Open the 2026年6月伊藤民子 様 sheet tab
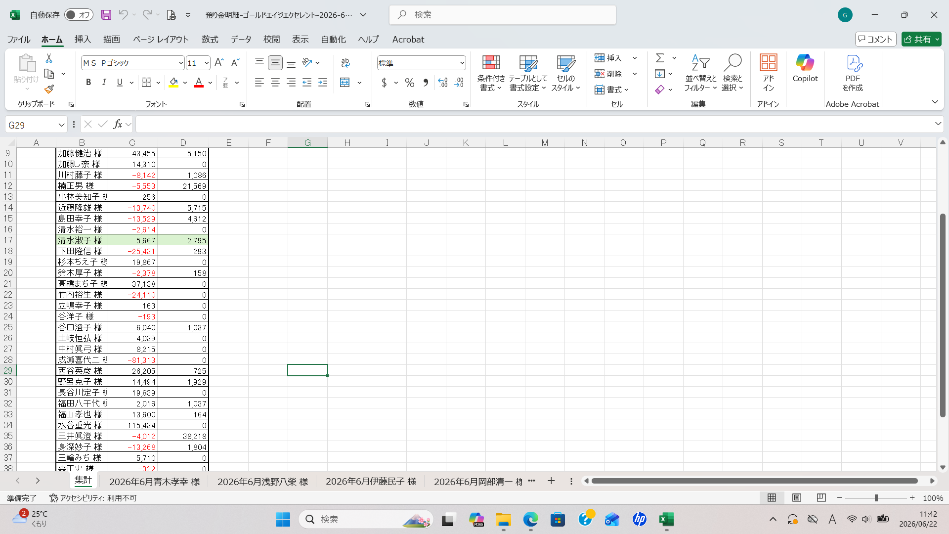 (x=371, y=482)
